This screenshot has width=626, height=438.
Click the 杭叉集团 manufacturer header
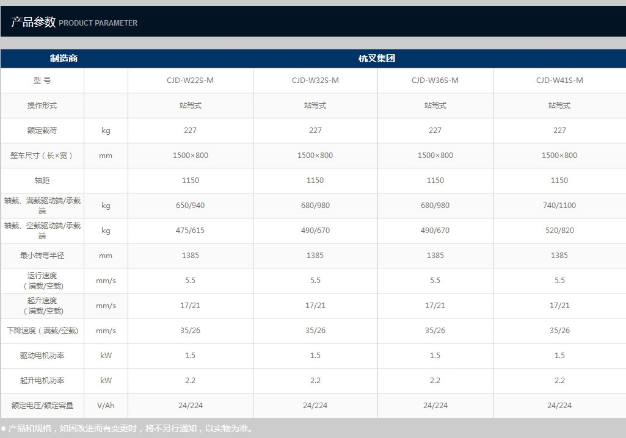pos(376,58)
